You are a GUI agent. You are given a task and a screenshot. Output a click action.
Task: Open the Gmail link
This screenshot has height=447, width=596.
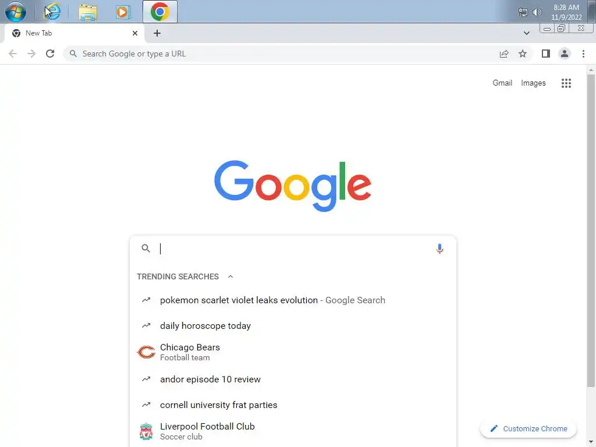[x=502, y=83]
